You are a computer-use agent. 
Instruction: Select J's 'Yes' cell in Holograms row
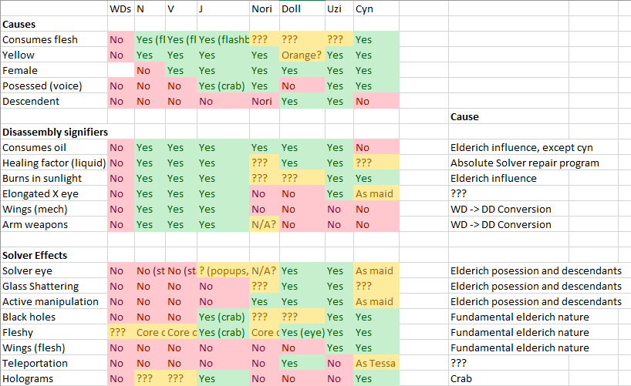pyautogui.click(x=224, y=378)
